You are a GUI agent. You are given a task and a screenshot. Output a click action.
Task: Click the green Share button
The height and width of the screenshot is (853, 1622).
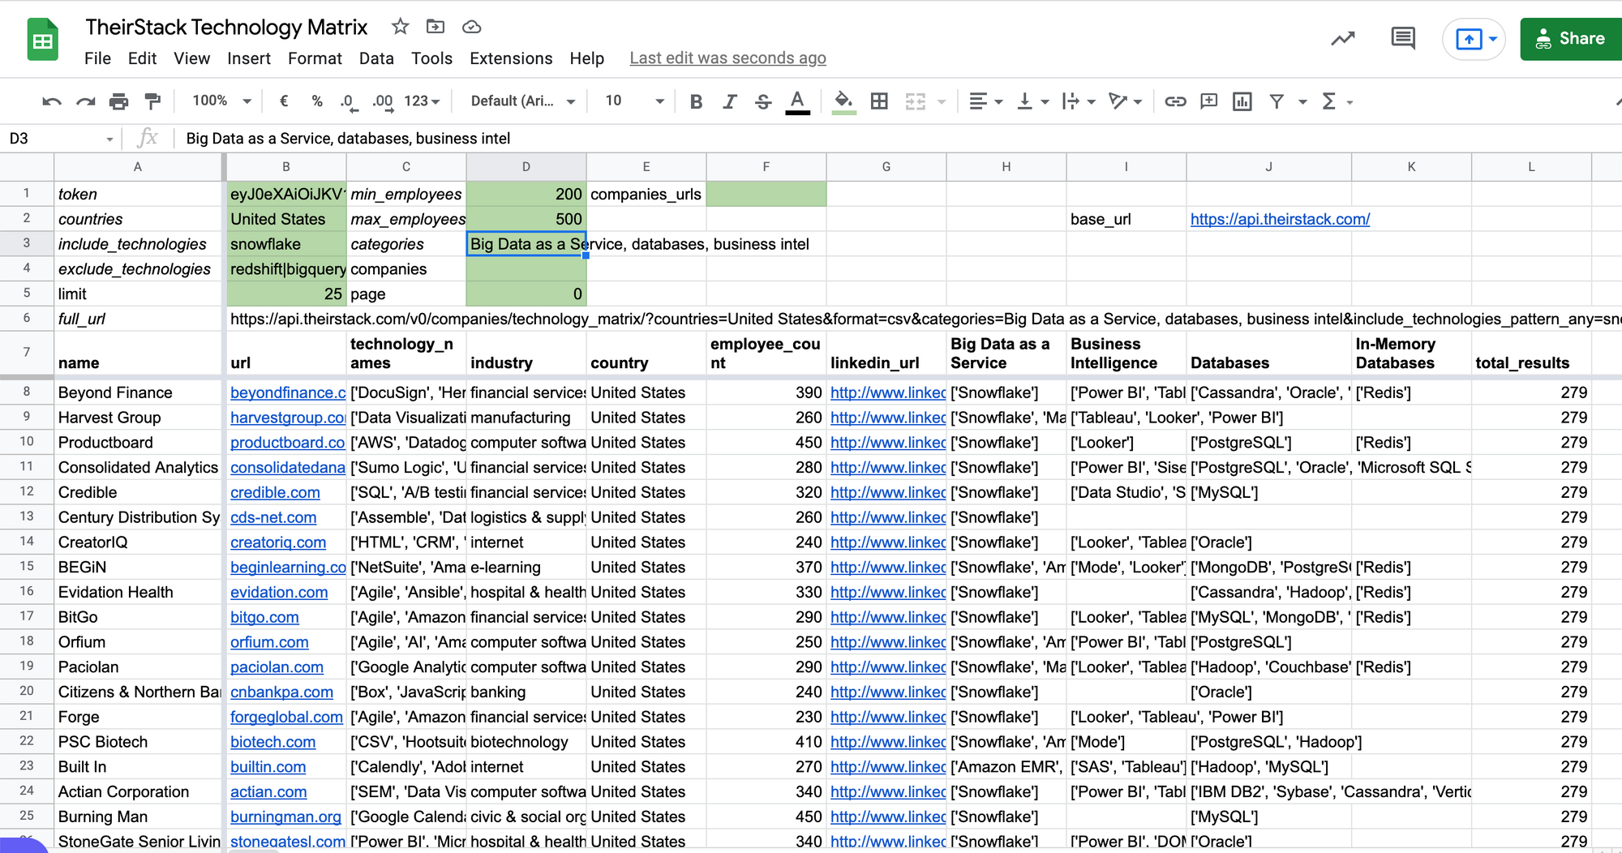tap(1571, 39)
